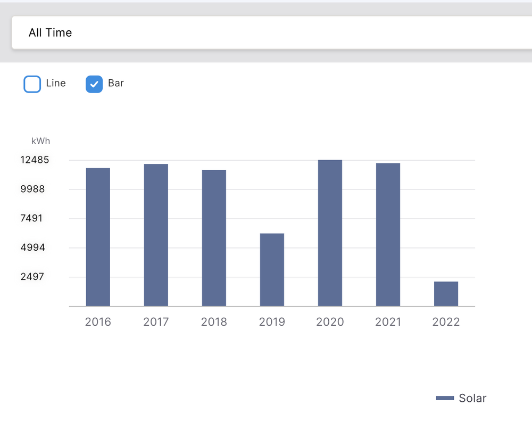Click the 2021 solar bar

pos(388,234)
